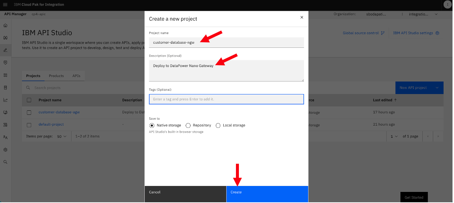Viewport: 454px width, 203px height.
Task: Open the IBM API Studio settings gear
Action: coord(438,33)
